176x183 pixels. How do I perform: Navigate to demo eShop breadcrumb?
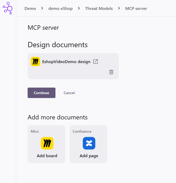60,9
